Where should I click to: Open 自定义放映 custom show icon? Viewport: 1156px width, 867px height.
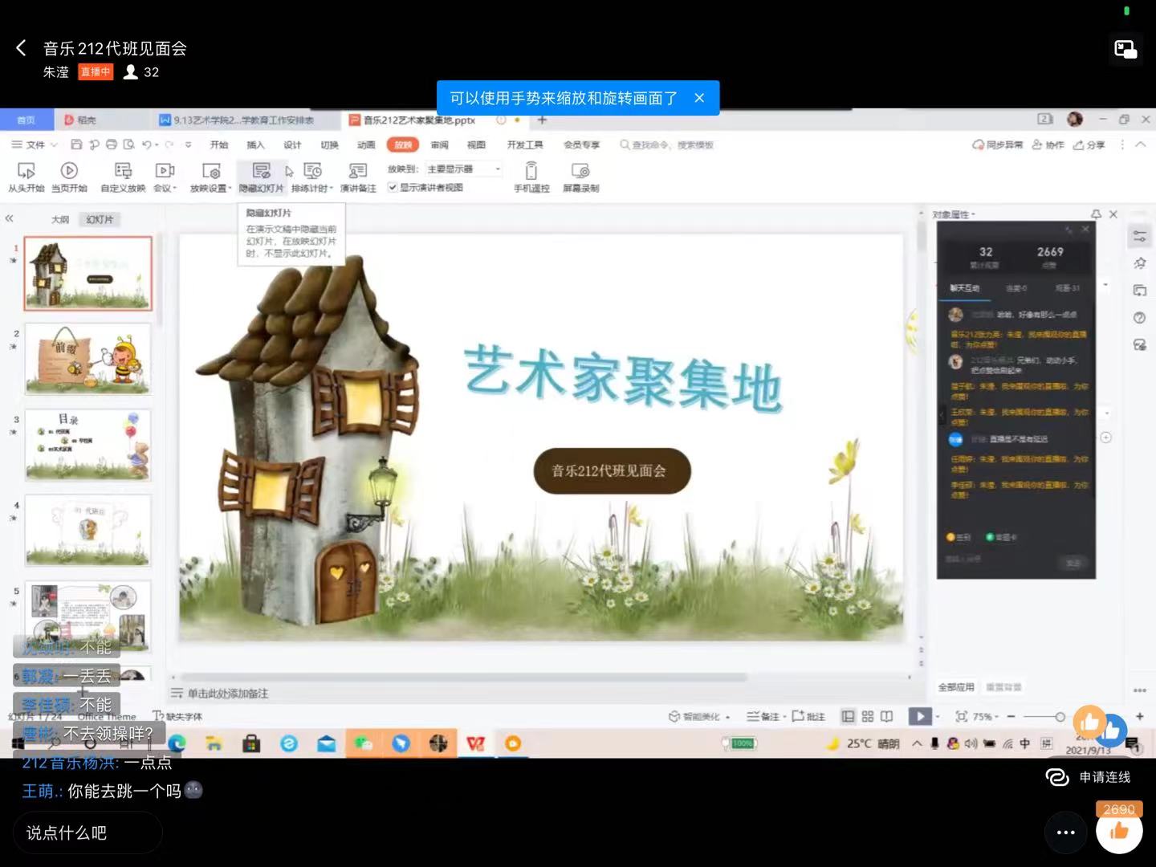point(123,172)
